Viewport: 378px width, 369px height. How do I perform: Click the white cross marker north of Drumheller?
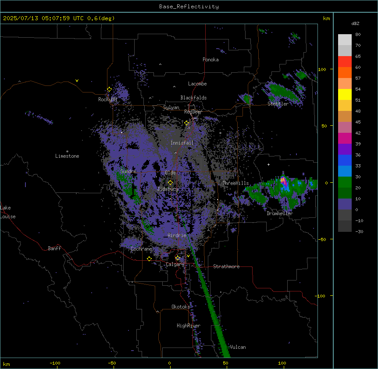point(268,164)
